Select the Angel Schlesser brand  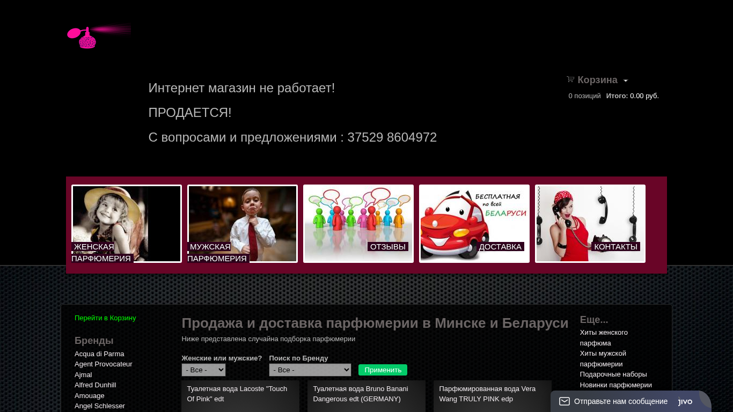pos(100,406)
